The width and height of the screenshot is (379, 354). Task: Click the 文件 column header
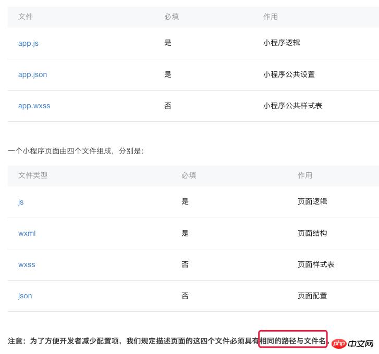[26, 17]
